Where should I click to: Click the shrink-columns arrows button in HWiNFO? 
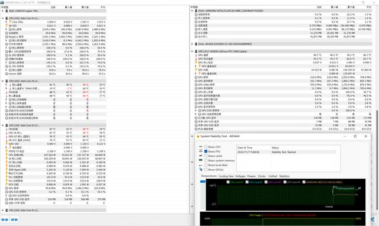click(14, 219)
